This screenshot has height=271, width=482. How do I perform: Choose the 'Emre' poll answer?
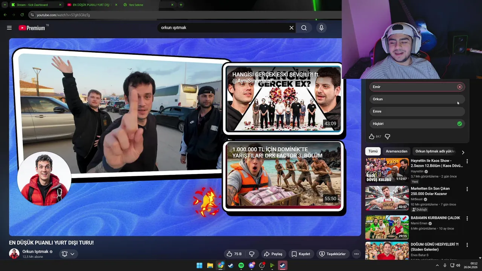point(417,111)
